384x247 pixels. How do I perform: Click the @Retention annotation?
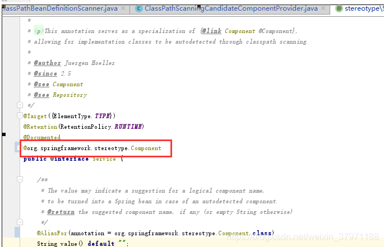point(40,127)
